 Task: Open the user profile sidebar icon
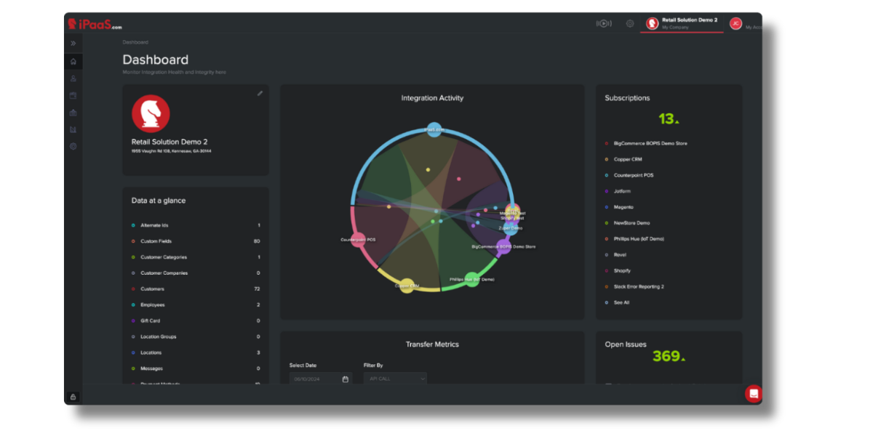pyautogui.click(x=73, y=78)
